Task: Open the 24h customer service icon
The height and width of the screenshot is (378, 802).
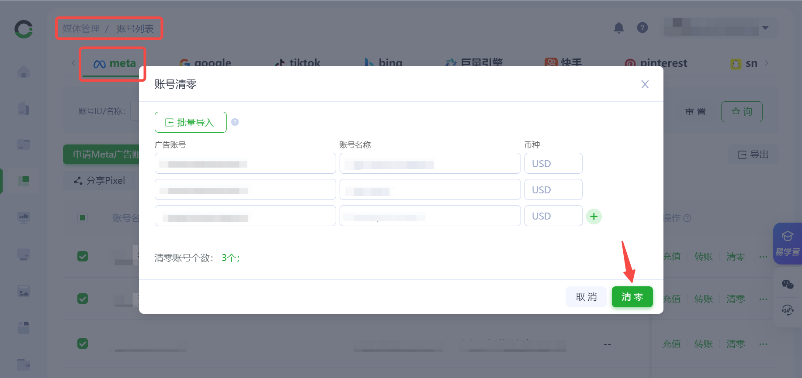Action: click(x=787, y=310)
